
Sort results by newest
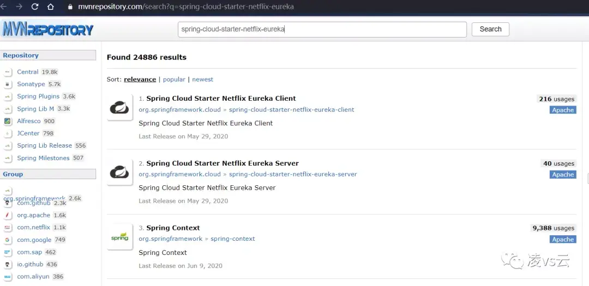(202, 80)
